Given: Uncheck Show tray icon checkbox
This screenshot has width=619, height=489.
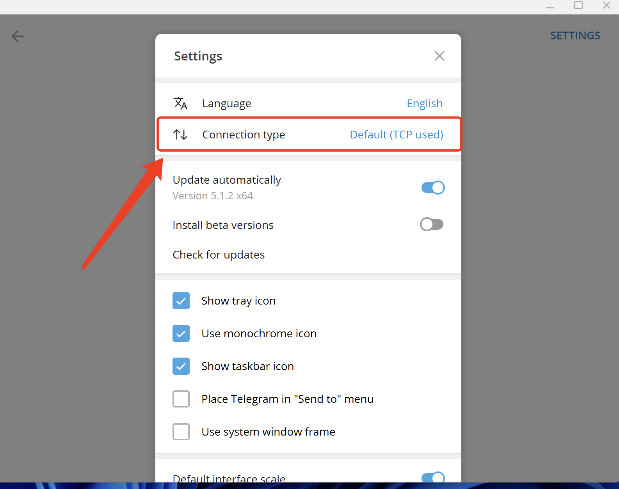Looking at the screenshot, I should (181, 301).
